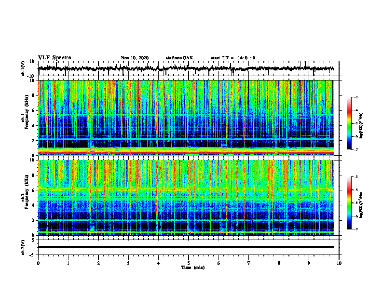382x295 pixels.
Task: Select the date text "Nov.10, 2020"
Action: click(x=135, y=58)
